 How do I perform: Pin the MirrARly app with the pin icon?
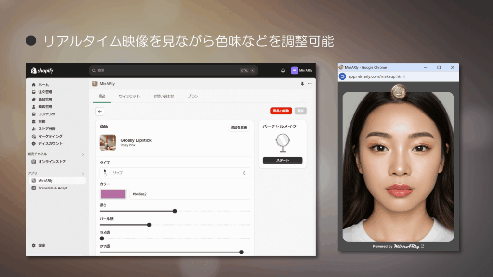click(x=302, y=84)
